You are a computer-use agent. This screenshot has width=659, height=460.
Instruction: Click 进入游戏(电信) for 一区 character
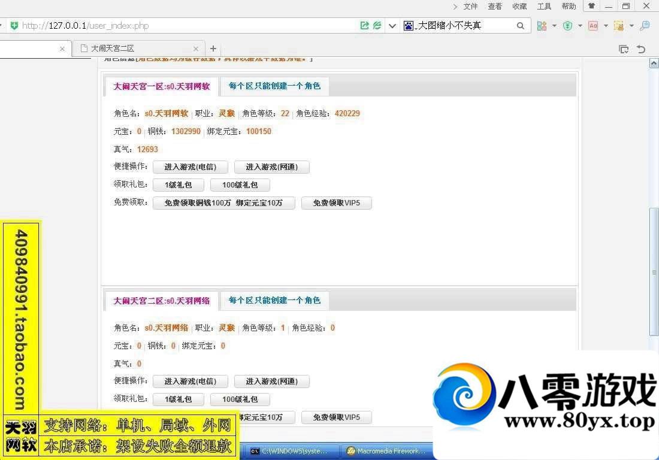tap(191, 167)
